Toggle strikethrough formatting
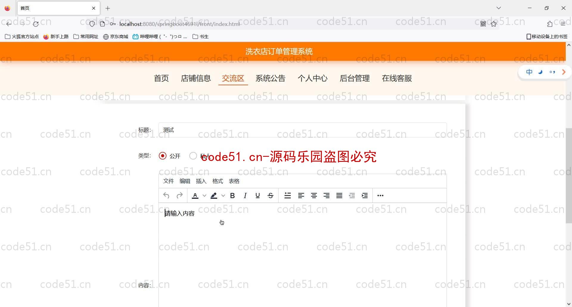The height and width of the screenshot is (307, 572). pyautogui.click(x=271, y=196)
